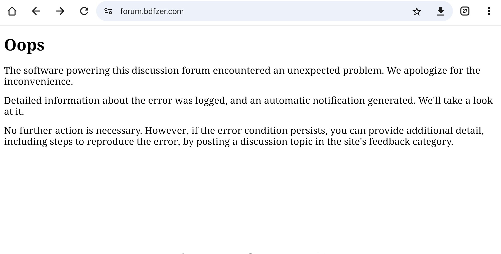Screen dimensions: 501x254
Task: Download the current page
Action: (x=441, y=11)
